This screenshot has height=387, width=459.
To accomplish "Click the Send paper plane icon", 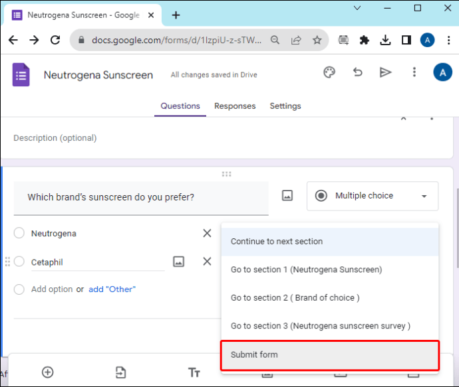I will [385, 72].
